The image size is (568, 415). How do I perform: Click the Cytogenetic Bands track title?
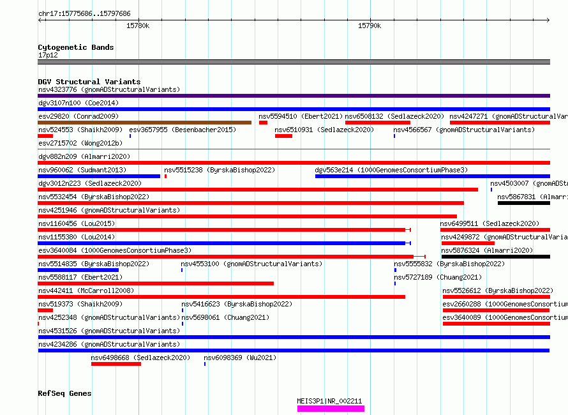point(76,47)
